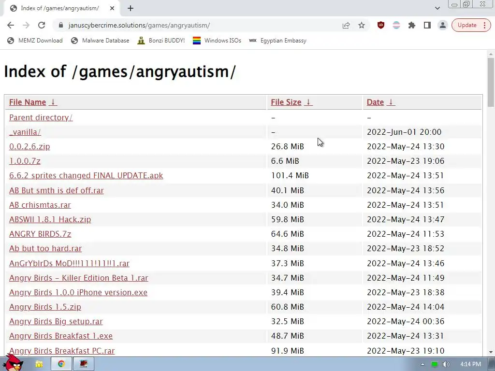Image resolution: width=495 pixels, height=371 pixels.
Task: Download Angry Birds 1.5.zip
Action: pos(45,307)
